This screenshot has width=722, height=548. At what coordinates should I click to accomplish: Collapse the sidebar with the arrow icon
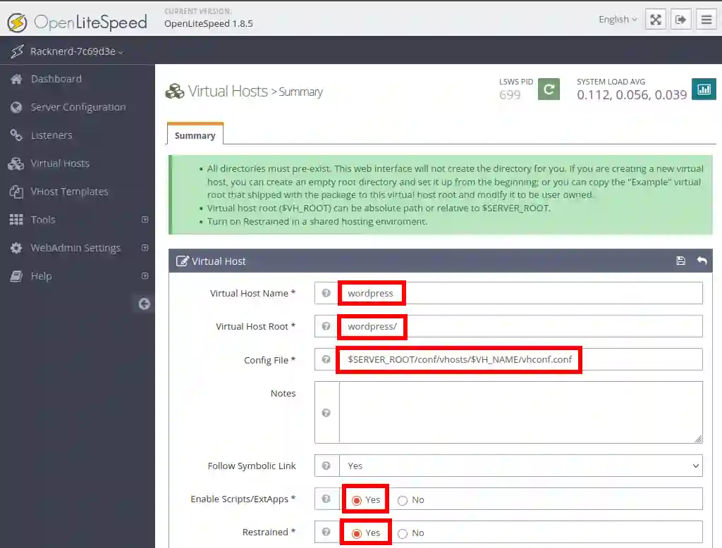tap(144, 304)
